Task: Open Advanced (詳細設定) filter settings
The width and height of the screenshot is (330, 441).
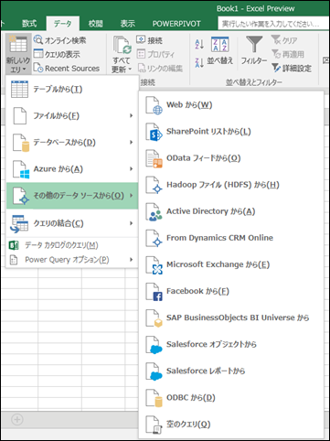Action: (292, 68)
